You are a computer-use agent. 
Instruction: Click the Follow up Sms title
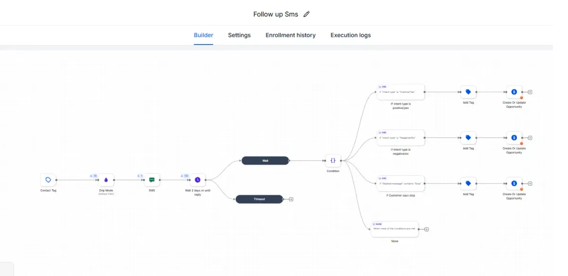pyautogui.click(x=275, y=14)
